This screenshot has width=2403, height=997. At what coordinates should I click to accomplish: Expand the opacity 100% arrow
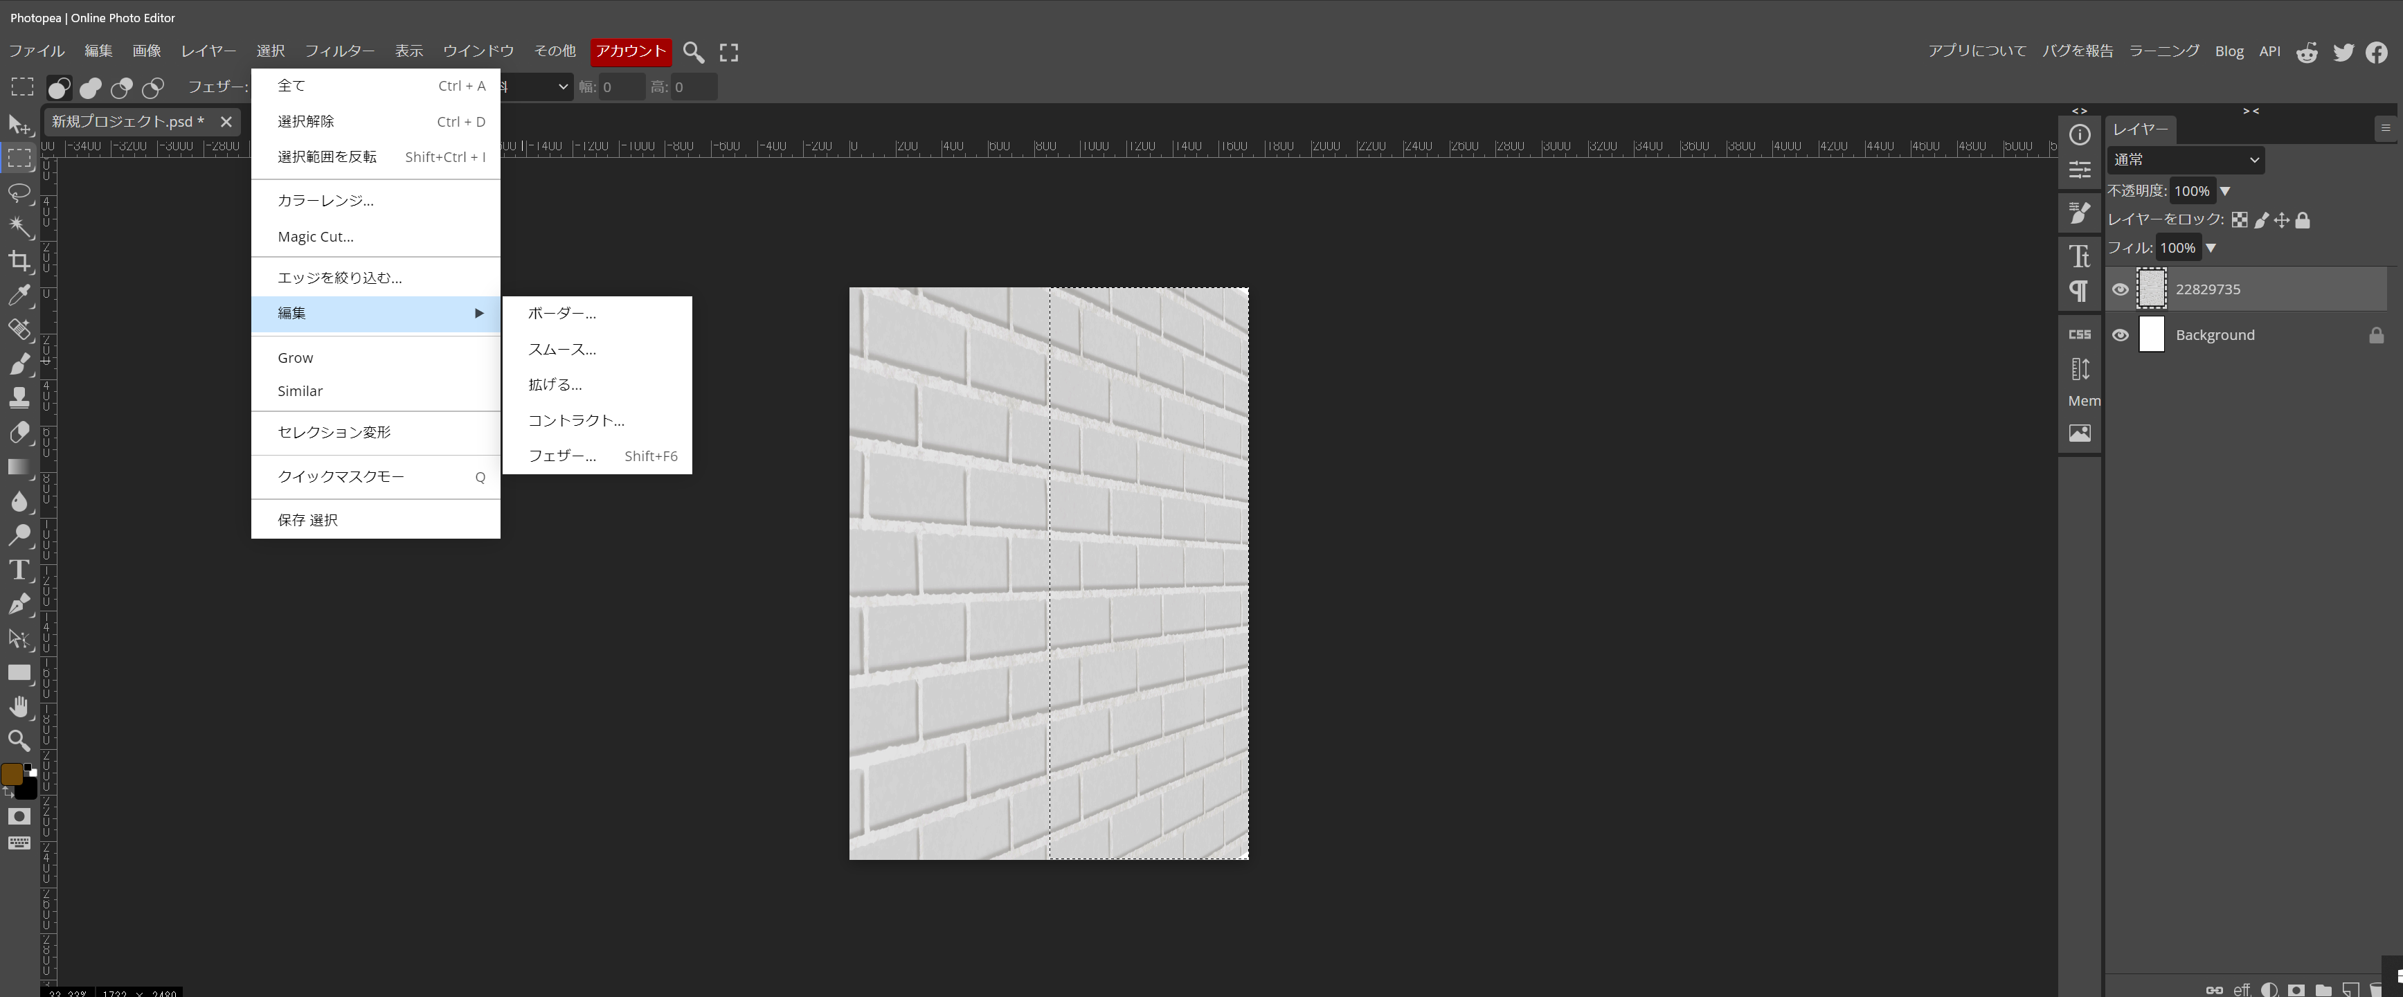pyautogui.click(x=2225, y=191)
